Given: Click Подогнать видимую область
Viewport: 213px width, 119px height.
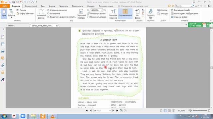Looking at the screenshot, I should pos(61,17).
